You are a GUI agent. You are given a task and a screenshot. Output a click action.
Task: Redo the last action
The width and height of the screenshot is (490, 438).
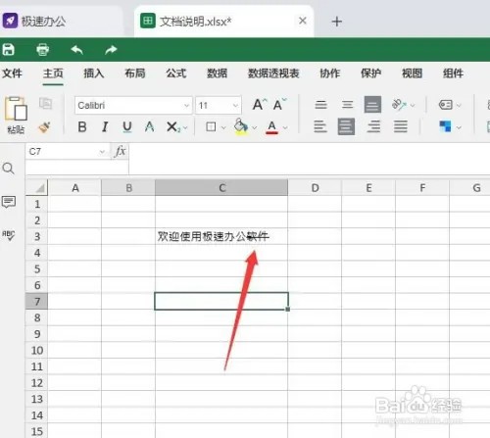coord(111,50)
